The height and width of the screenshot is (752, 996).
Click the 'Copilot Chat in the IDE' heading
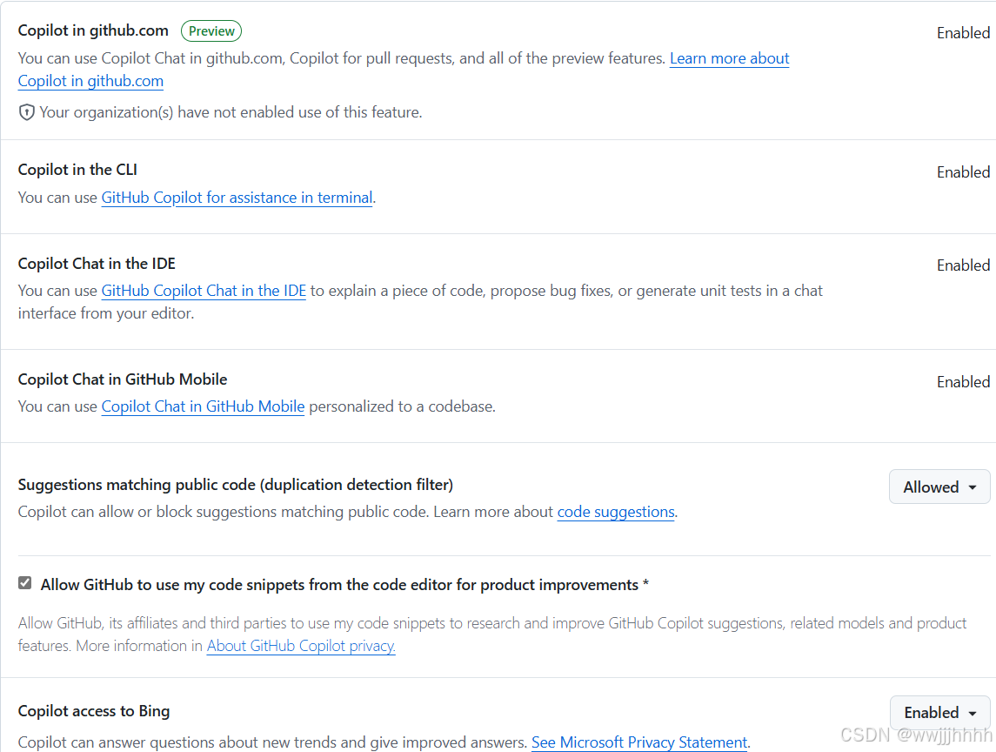pos(97,264)
